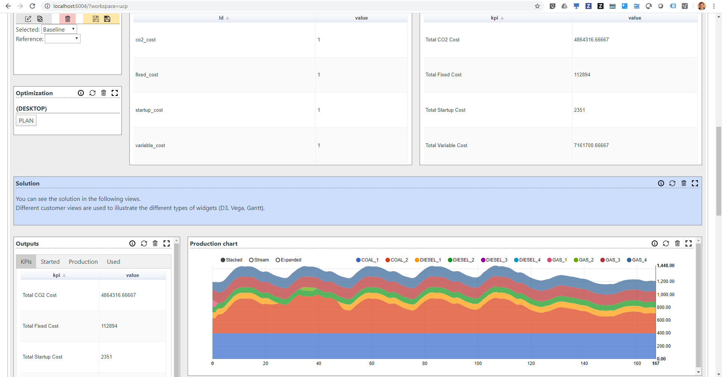This screenshot has width=722, height=377.
Task: Select the Expanded chart mode radio
Action: tap(288, 260)
